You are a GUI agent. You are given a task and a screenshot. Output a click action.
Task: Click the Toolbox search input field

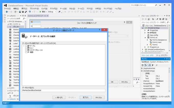[x=15, y=19]
